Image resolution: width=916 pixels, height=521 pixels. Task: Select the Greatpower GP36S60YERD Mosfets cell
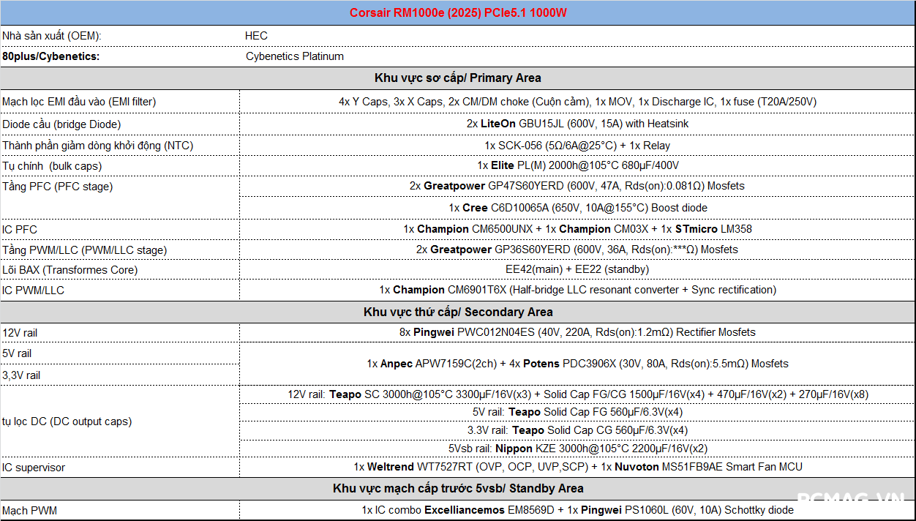577,250
